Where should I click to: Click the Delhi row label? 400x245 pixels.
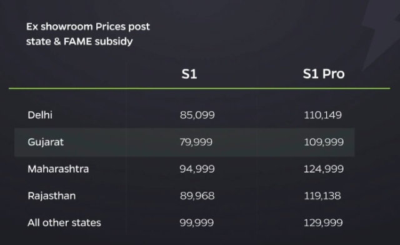point(40,115)
